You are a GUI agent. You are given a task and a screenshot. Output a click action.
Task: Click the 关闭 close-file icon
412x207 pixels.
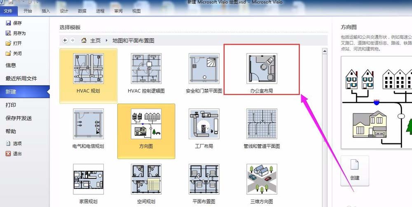click(8, 53)
